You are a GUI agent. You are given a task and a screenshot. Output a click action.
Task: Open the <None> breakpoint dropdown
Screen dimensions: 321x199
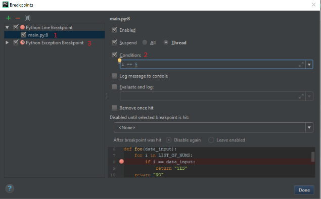coord(213,128)
